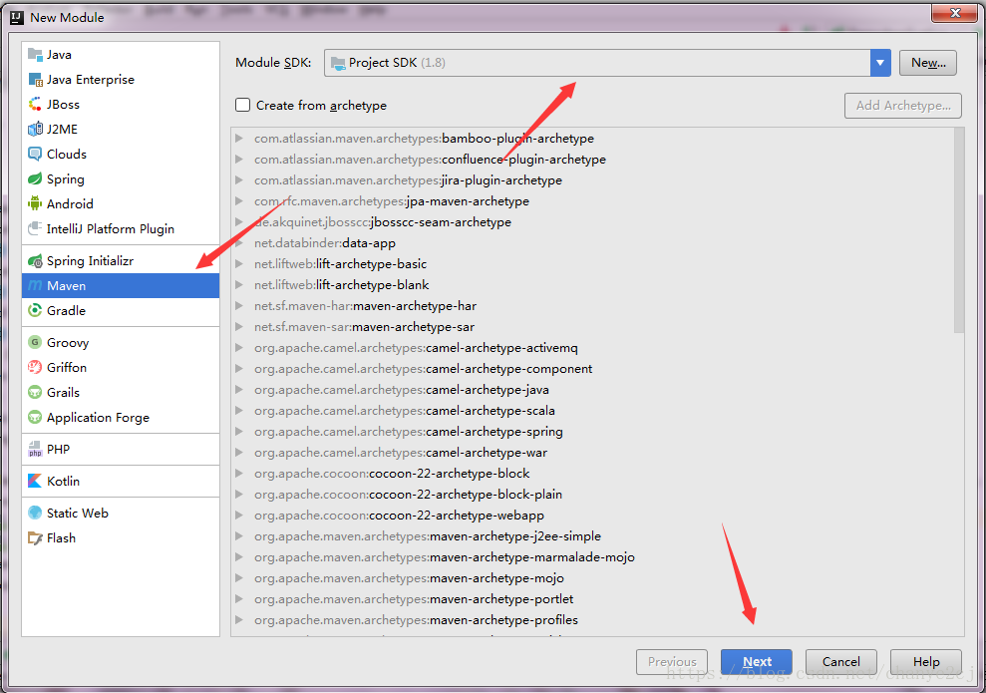This screenshot has height=693, width=986.
Task: Expand camel-archetype-activemq node
Action: (239, 348)
